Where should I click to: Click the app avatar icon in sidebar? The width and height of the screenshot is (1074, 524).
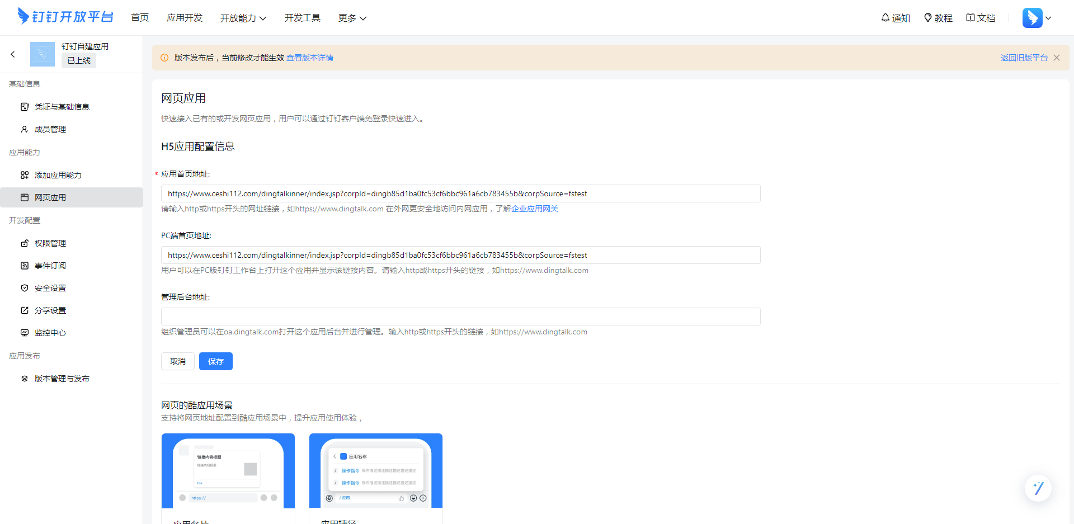pyautogui.click(x=43, y=54)
